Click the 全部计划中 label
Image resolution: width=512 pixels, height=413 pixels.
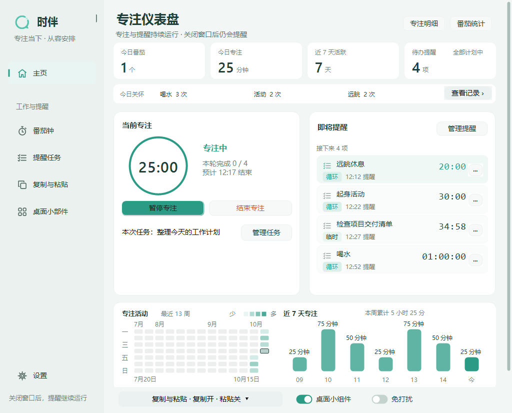click(468, 52)
